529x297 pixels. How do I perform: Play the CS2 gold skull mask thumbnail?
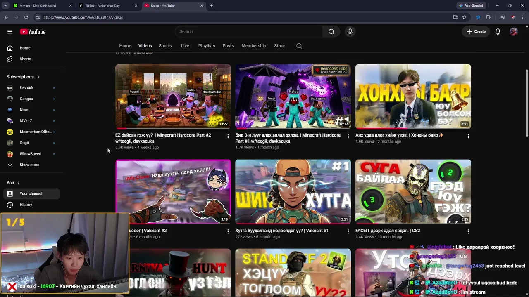(x=413, y=192)
